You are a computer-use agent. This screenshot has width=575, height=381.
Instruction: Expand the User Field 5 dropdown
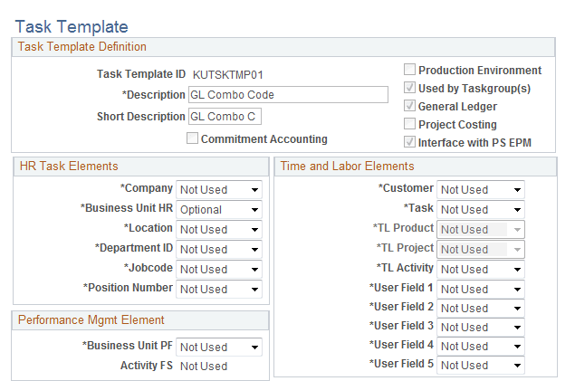point(480,366)
